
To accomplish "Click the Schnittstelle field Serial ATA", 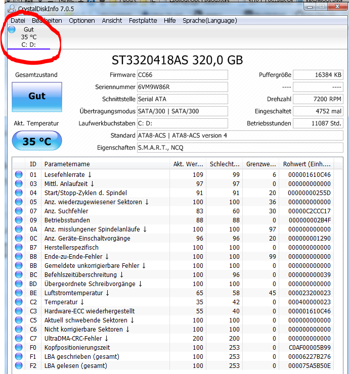I will tap(183, 99).
